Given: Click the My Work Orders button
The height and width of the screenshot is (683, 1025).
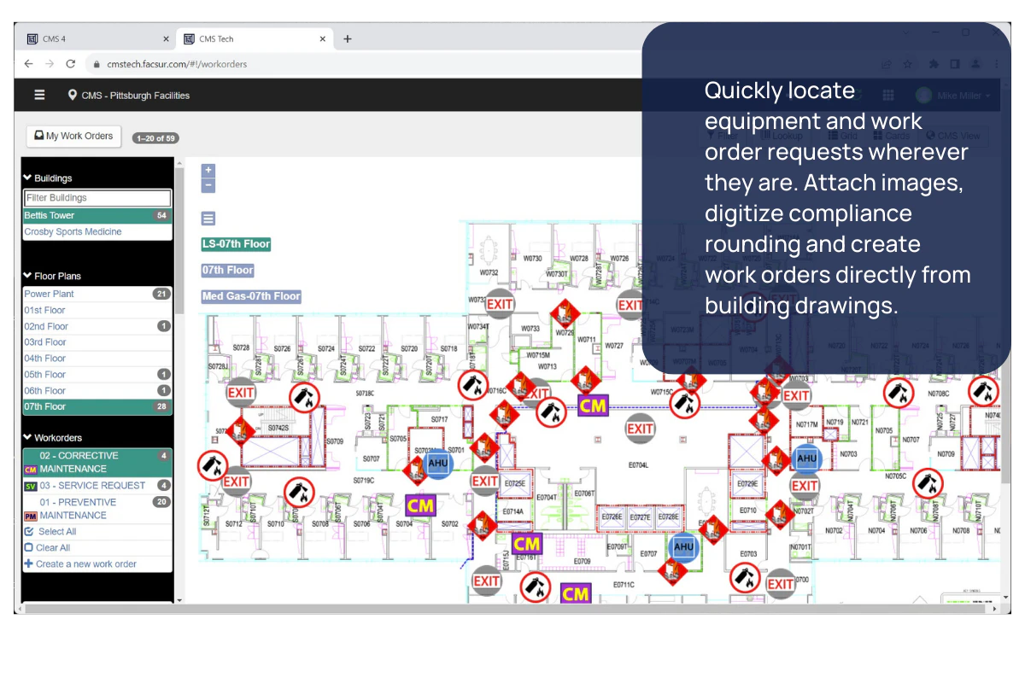Looking at the screenshot, I should click(x=73, y=136).
